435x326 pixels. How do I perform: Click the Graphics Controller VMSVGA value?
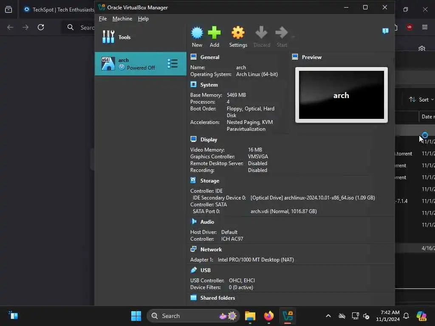coord(258,157)
